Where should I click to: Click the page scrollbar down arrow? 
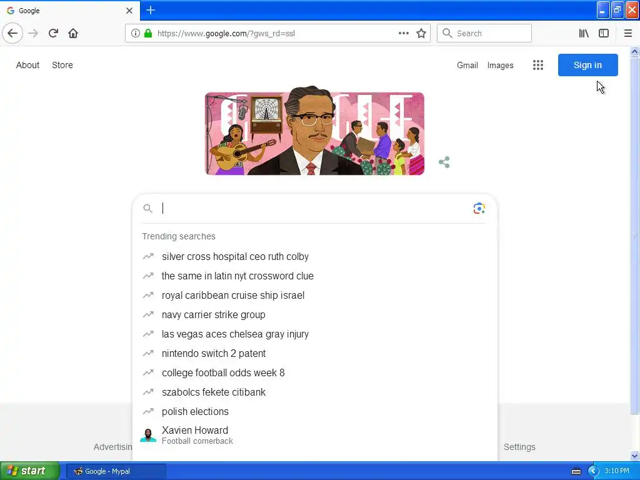(635, 456)
